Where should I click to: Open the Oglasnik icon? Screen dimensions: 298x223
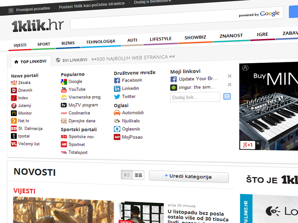[117, 129]
